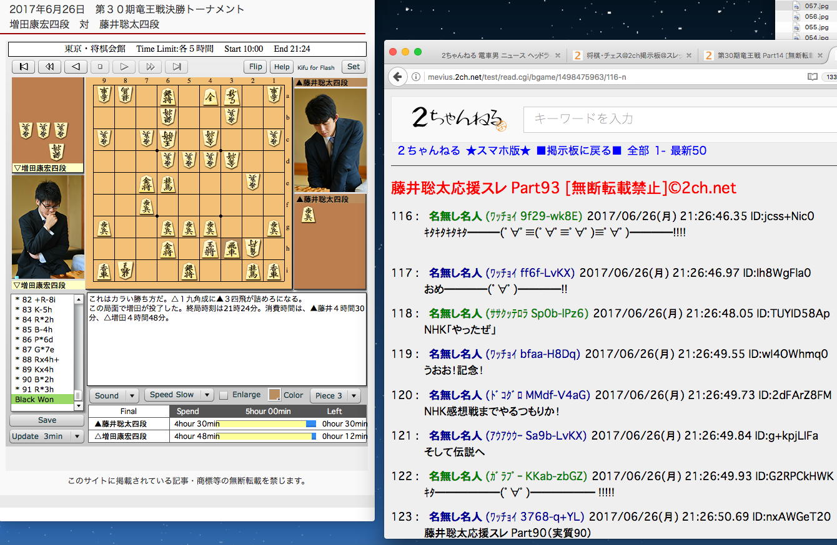The width and height of the screenshot is (837, 545).
Task: Click poster name '名無し名人' on post 120
Action: (x=455, y=395)
